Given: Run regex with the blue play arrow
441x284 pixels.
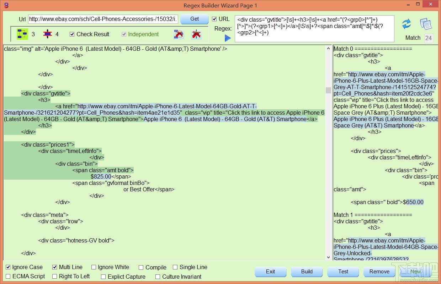Looking at the screenshot, I should coord(228,38).
